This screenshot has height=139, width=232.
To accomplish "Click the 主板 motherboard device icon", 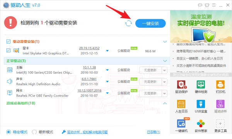I will tap(10, 70).
